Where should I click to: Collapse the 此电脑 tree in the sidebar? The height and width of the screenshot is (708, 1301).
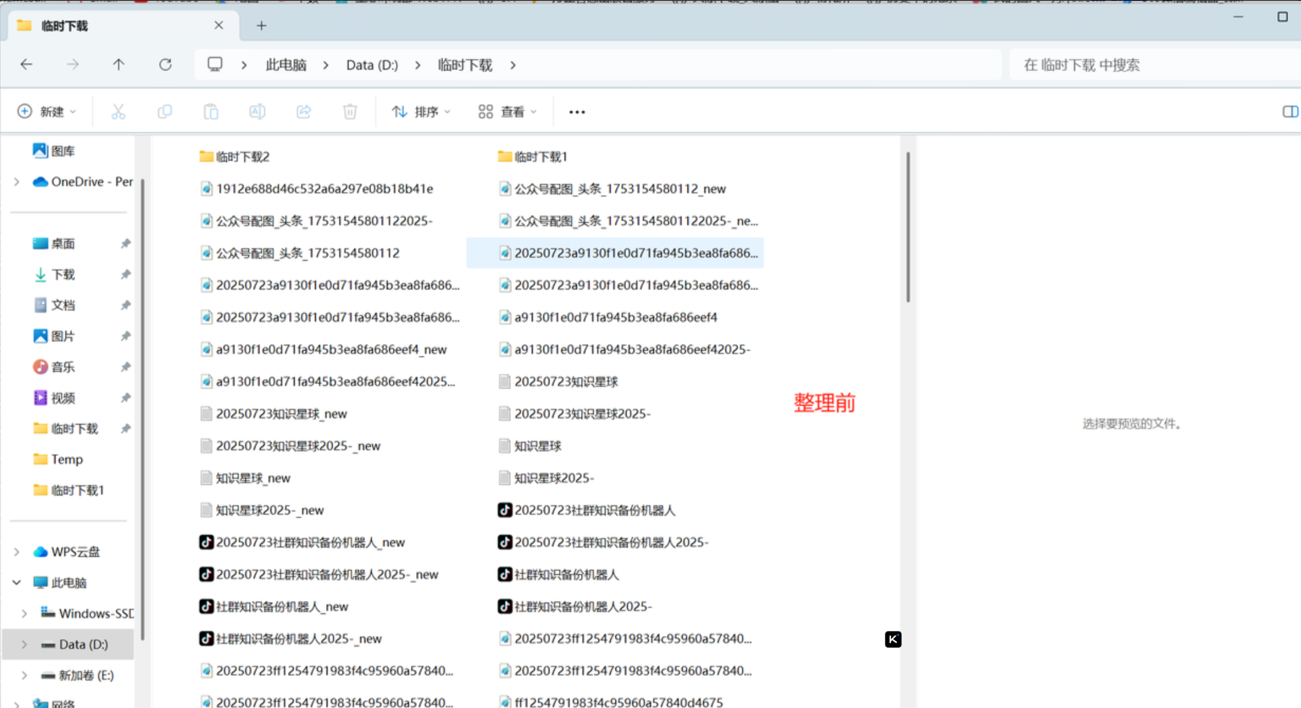coord(16,582)
